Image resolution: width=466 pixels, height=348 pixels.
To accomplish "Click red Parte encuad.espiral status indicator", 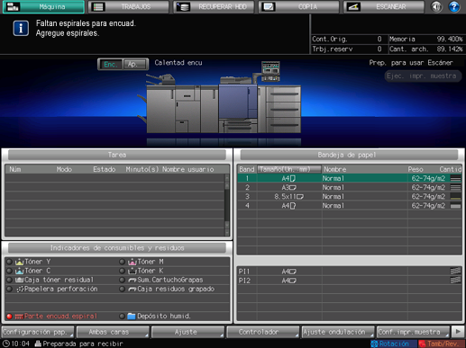I will coord(9,317).
